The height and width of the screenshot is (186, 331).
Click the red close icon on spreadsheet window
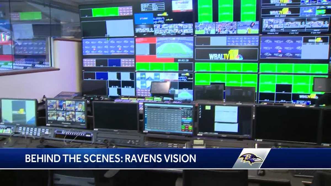point(180,109)
